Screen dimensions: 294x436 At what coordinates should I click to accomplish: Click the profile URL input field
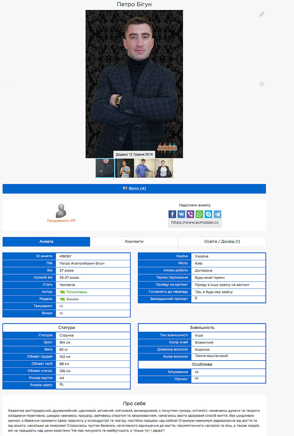tap(195, 223)
